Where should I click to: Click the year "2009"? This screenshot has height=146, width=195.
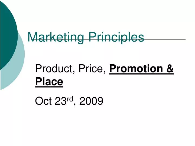(x=91, y=101)
